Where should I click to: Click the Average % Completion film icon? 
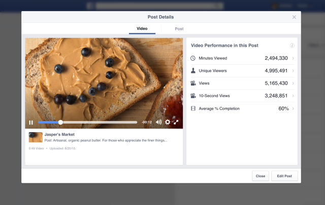point(193,108)
